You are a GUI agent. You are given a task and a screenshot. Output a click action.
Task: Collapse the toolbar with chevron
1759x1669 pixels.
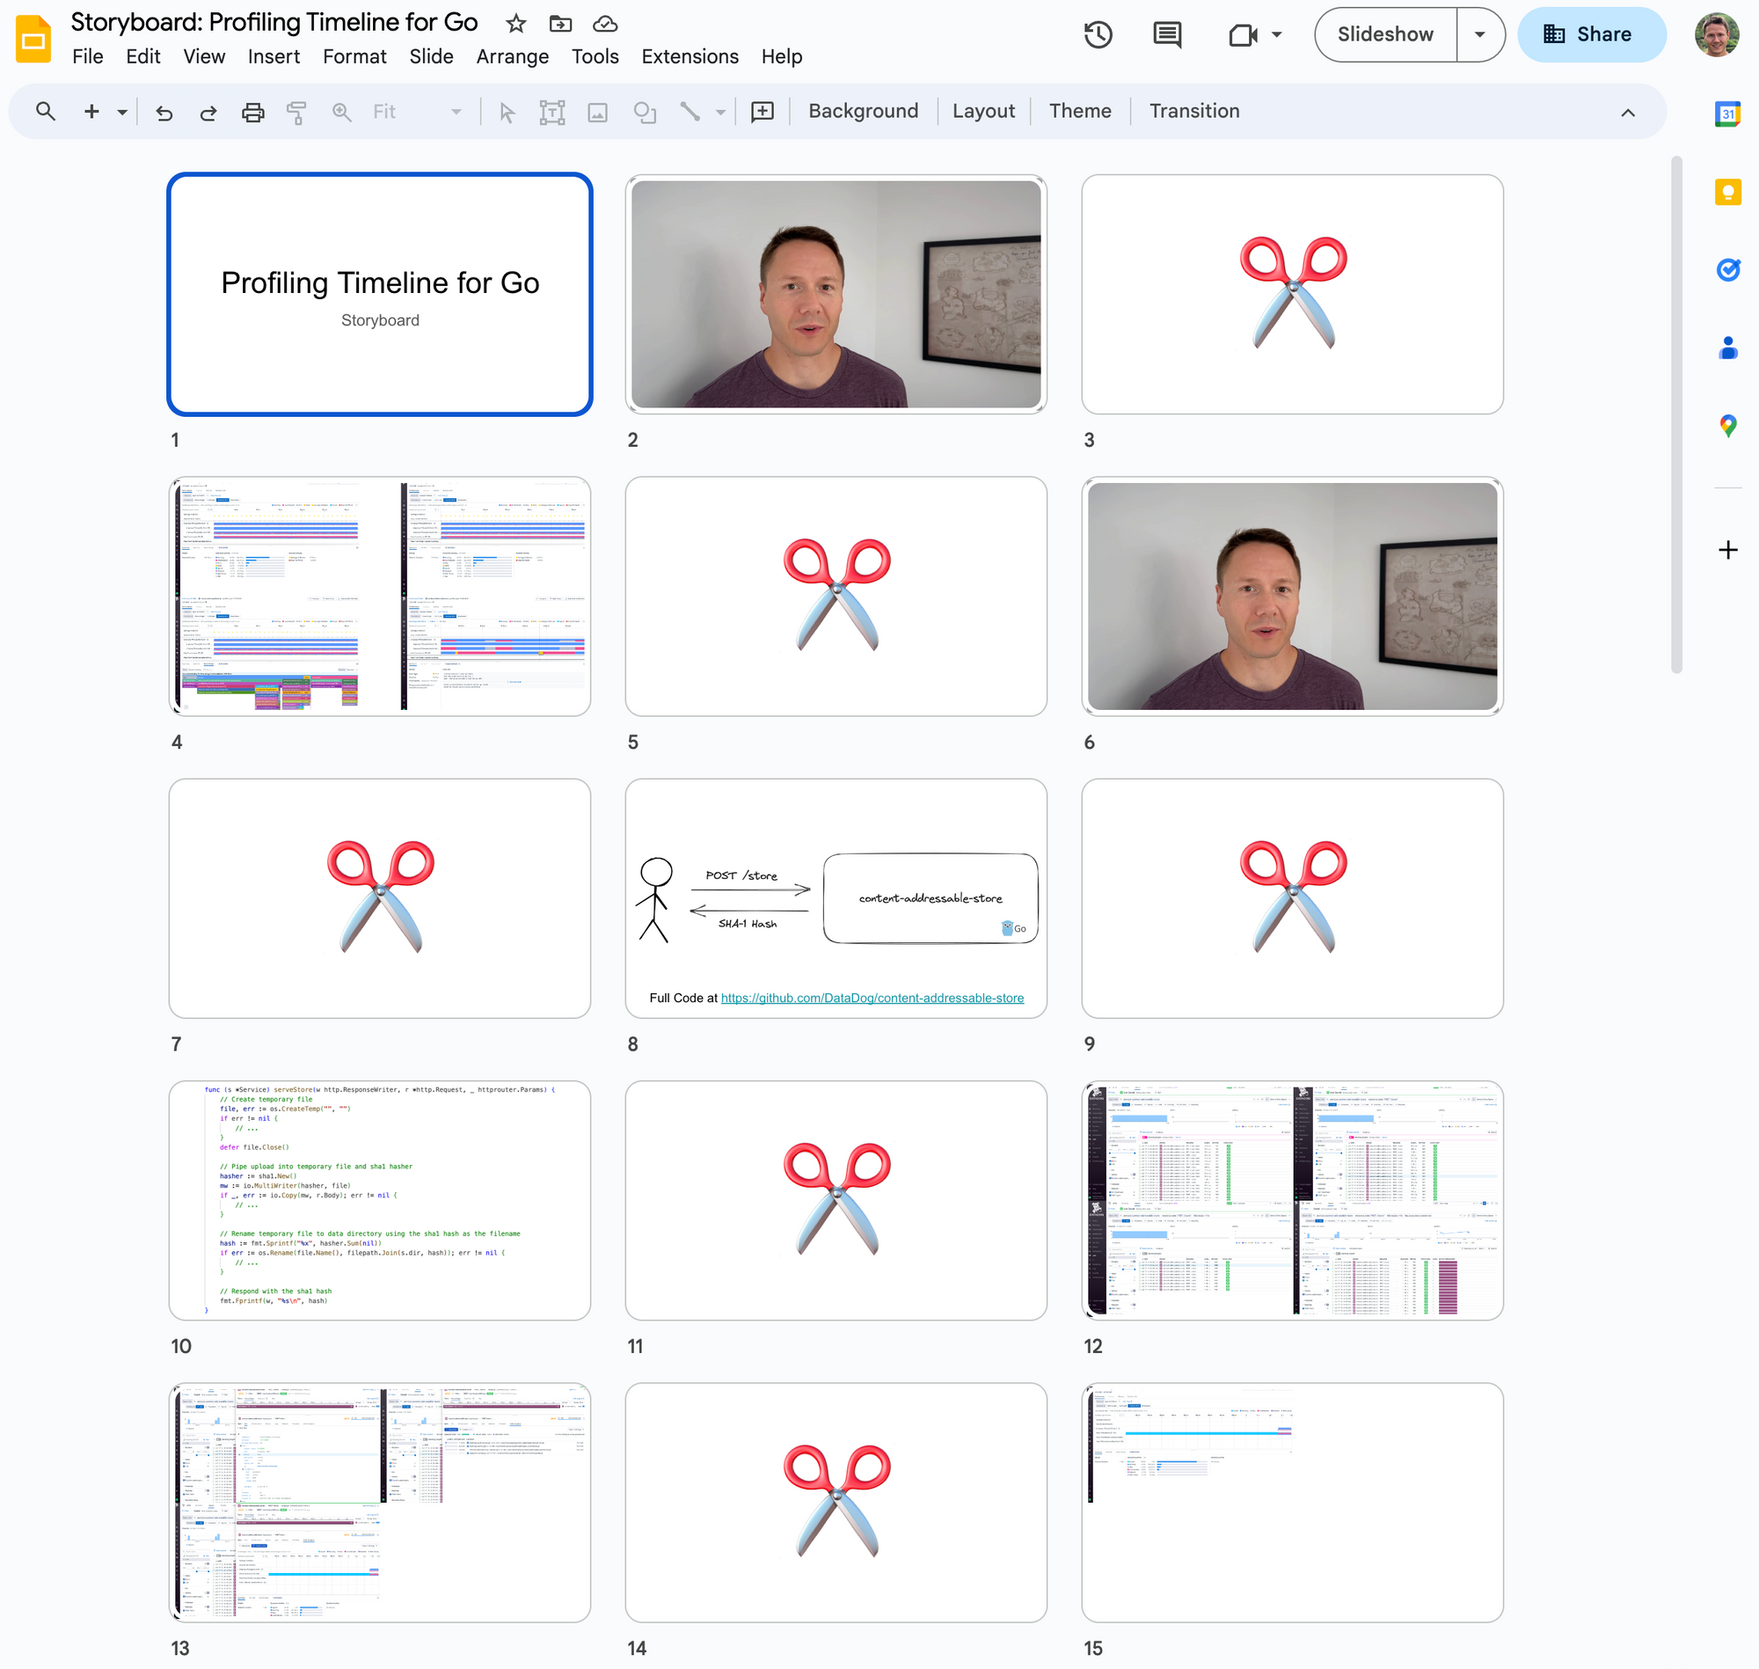pos(1627,112)
